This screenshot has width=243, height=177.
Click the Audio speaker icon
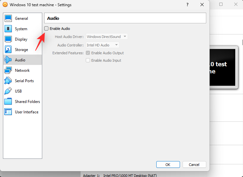(8, 60)
